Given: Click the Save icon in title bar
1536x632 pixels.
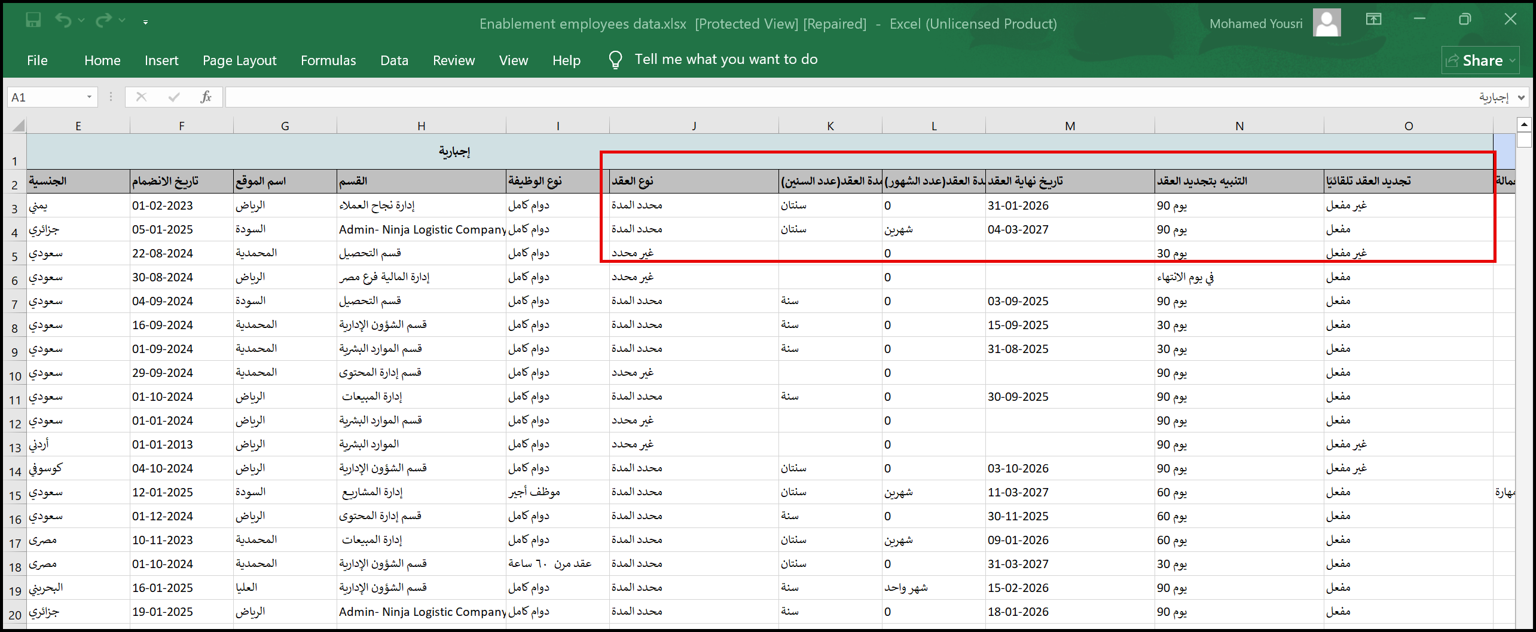Looking at the screenshot, I should tap(33, 21).
